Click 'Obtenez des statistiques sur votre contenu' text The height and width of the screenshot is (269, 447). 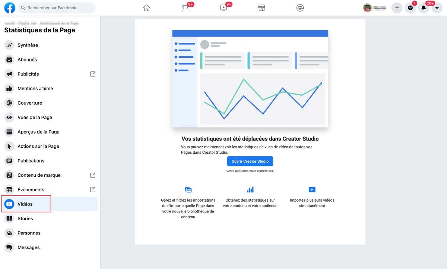(250, 203)
